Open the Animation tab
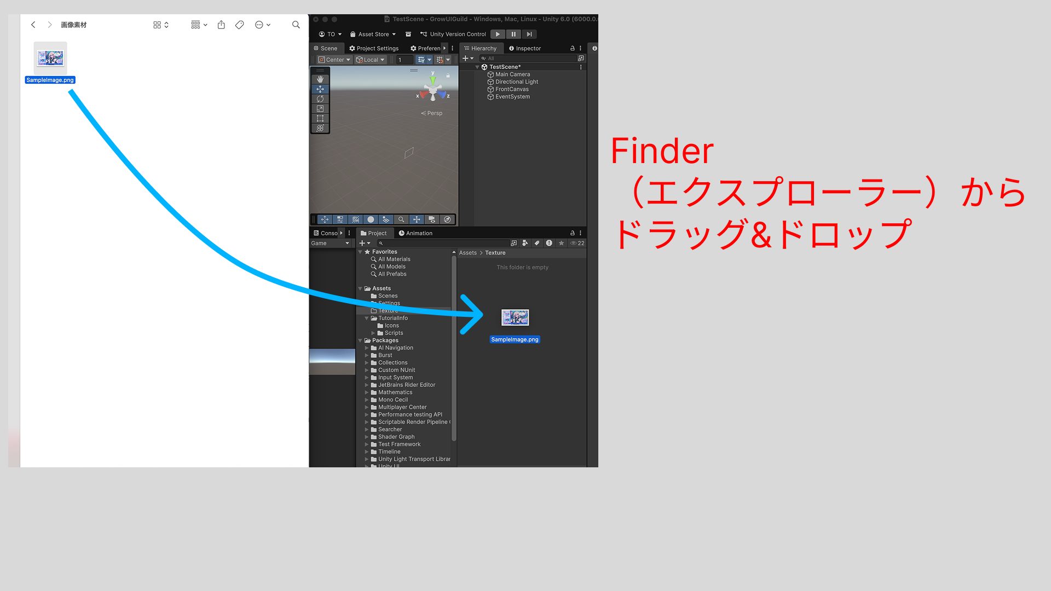Screen dimensions: 1051x591 [415, 233]
